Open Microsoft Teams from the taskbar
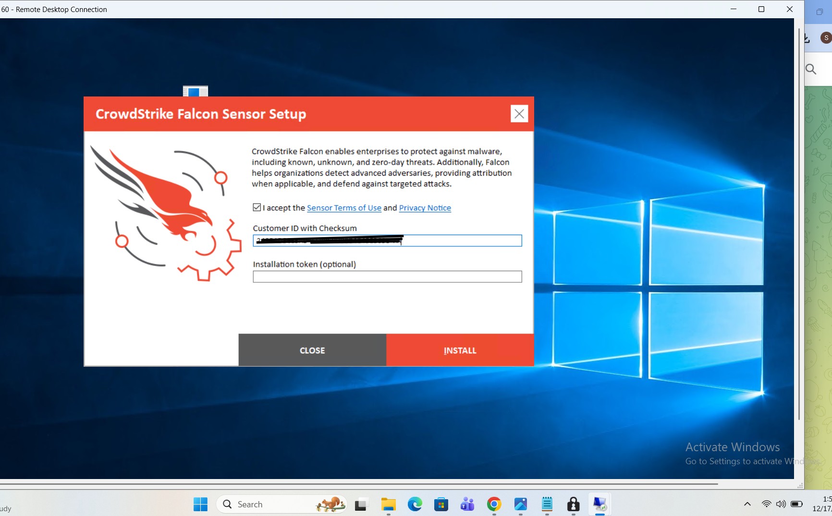 pyautogui.click(x=467, y=504)
